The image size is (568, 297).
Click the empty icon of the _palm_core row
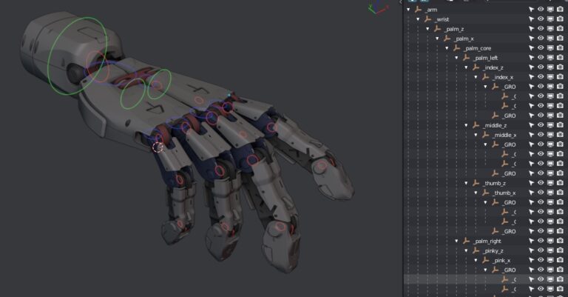(457, 48)
